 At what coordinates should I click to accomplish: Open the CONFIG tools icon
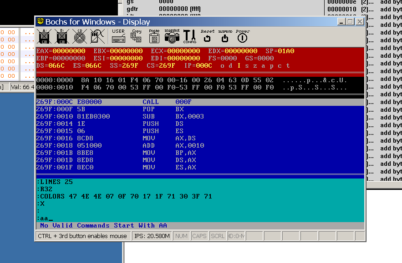(x=189, y=36)
